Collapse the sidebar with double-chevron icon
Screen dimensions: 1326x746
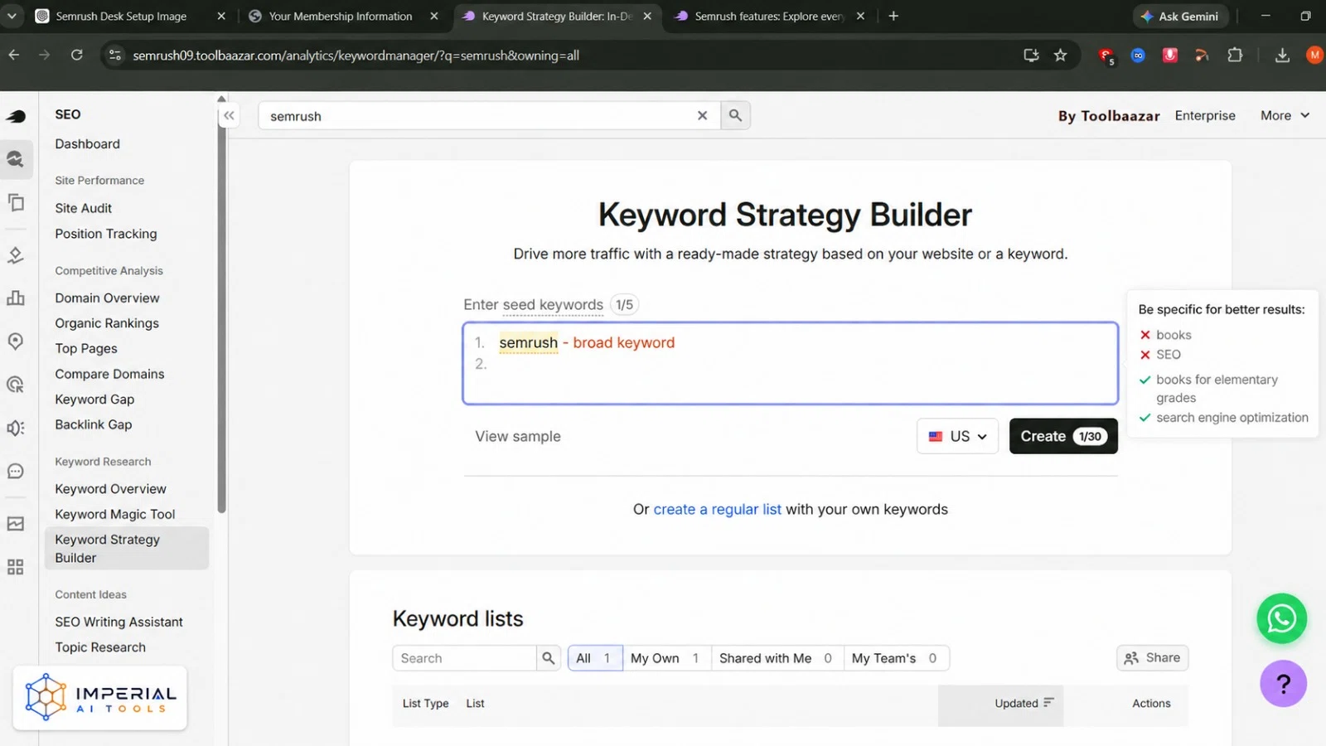(229, 116)
